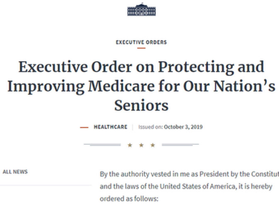Click the red dash beside Healthcare

pyautogui.click(x=84, y=127)
